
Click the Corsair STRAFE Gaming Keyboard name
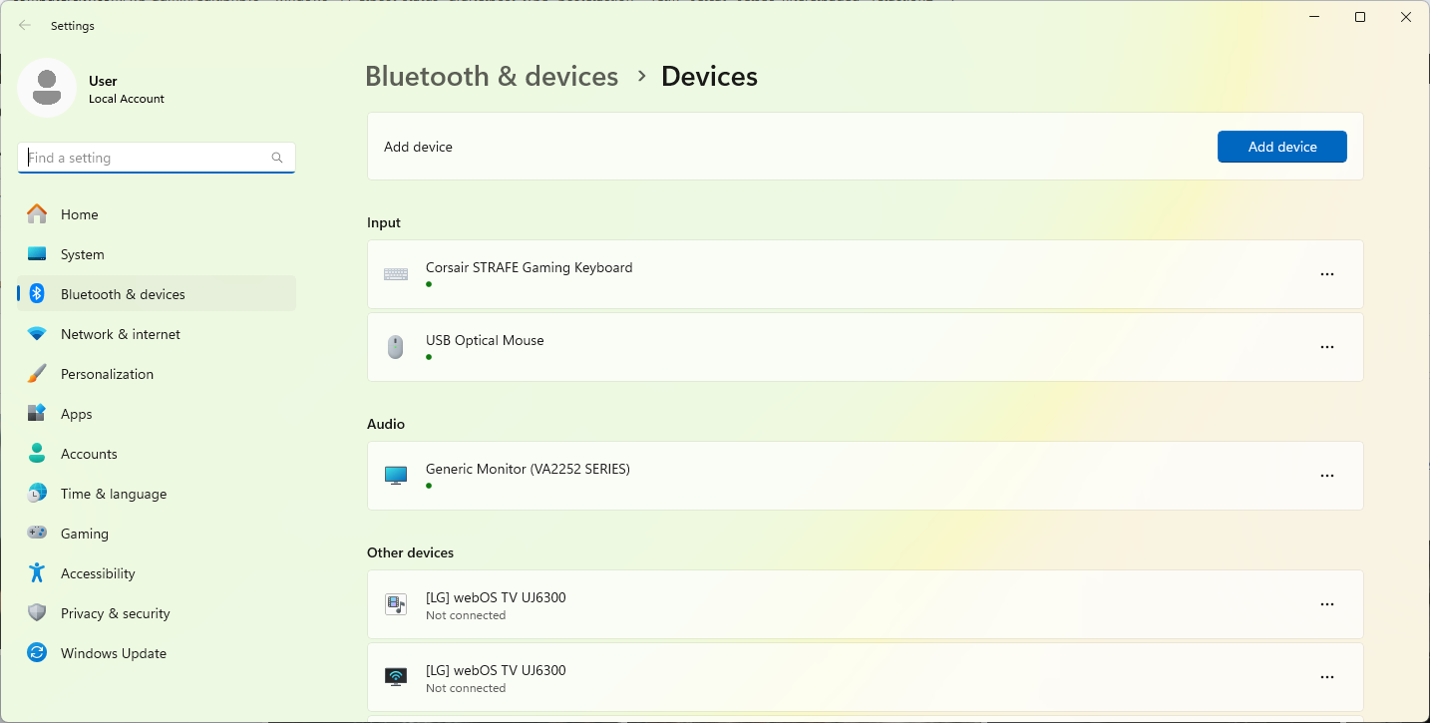[x=529, y=267]
